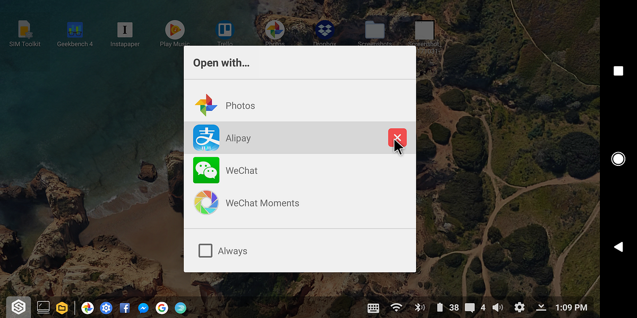Launch Instapaper from the desktop
Viewport: 637px width, 318px height.
[125, 30]
